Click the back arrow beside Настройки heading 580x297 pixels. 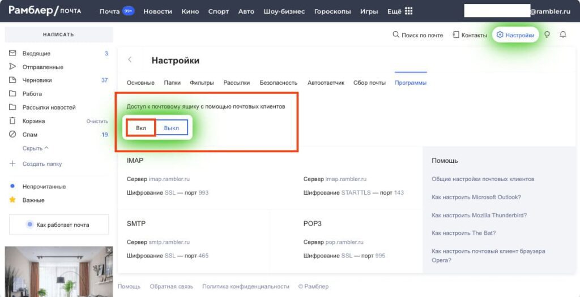point(130,60)
